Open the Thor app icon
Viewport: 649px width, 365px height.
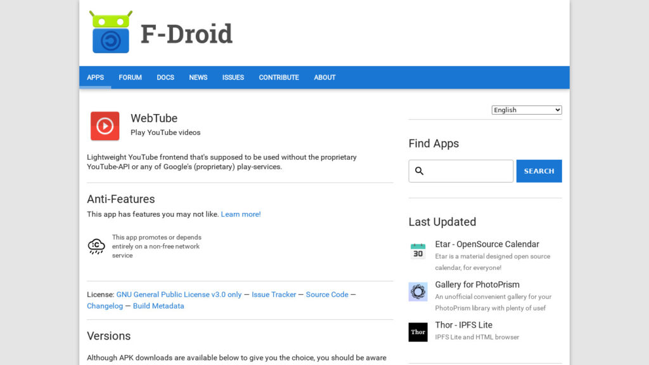click(x=418, y=332)
